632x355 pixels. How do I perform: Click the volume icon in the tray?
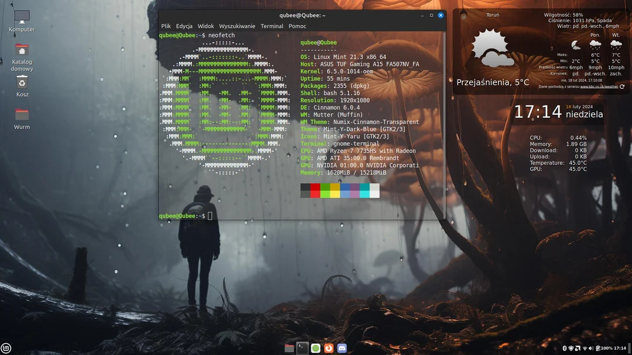pos(592,348)
